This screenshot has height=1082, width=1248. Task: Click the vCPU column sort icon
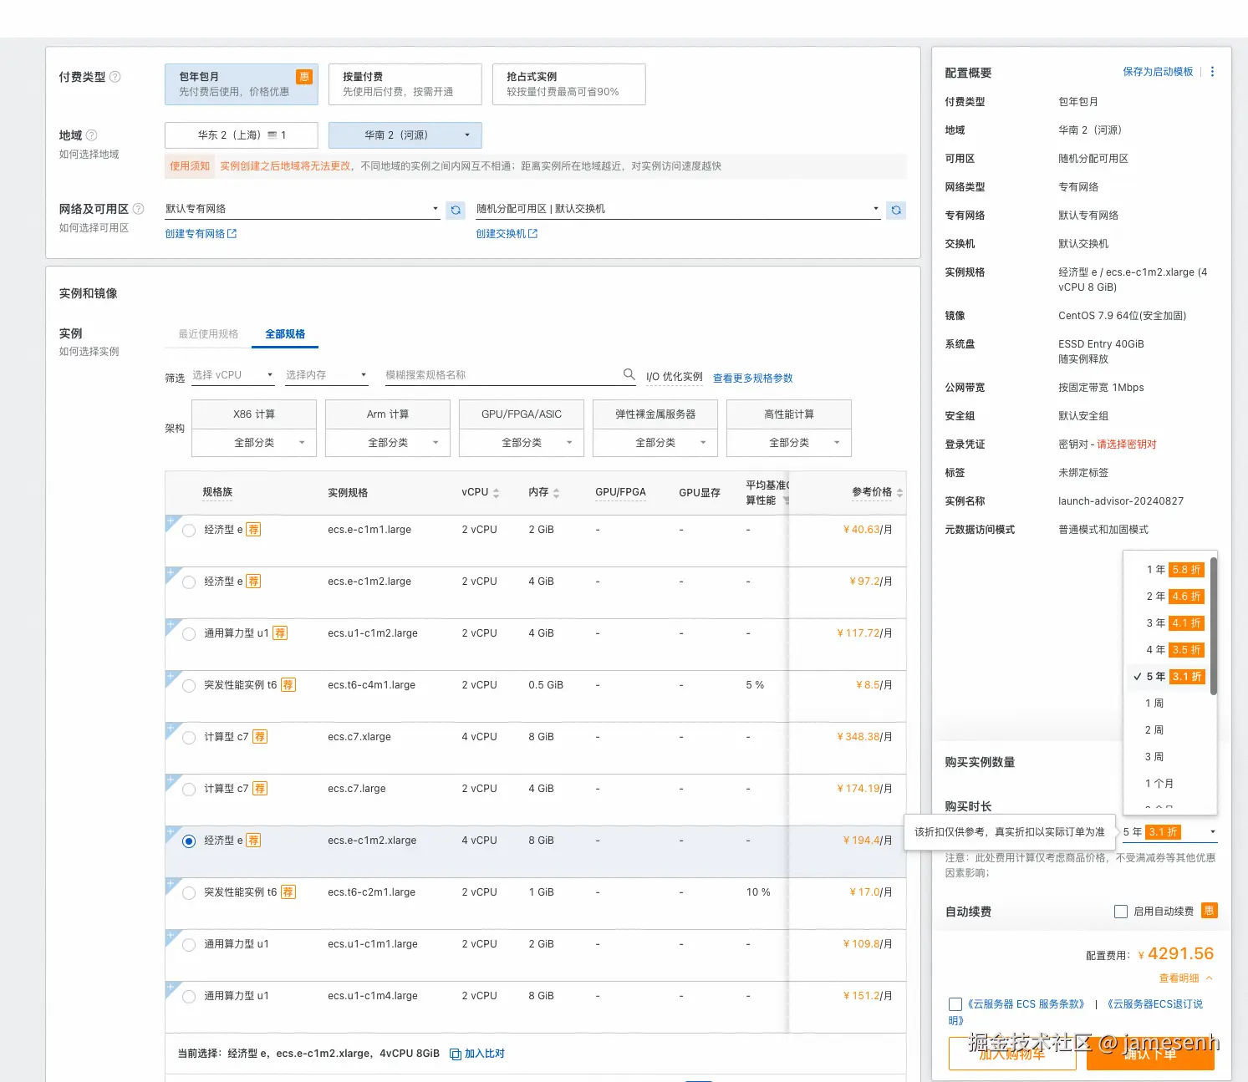click(496, 493)
